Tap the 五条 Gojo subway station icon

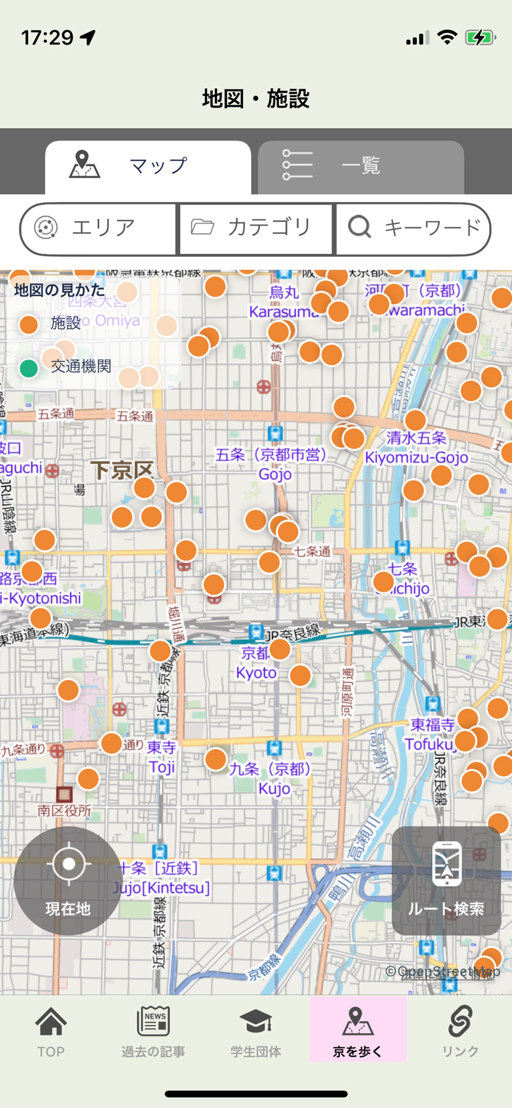point(275,433)
